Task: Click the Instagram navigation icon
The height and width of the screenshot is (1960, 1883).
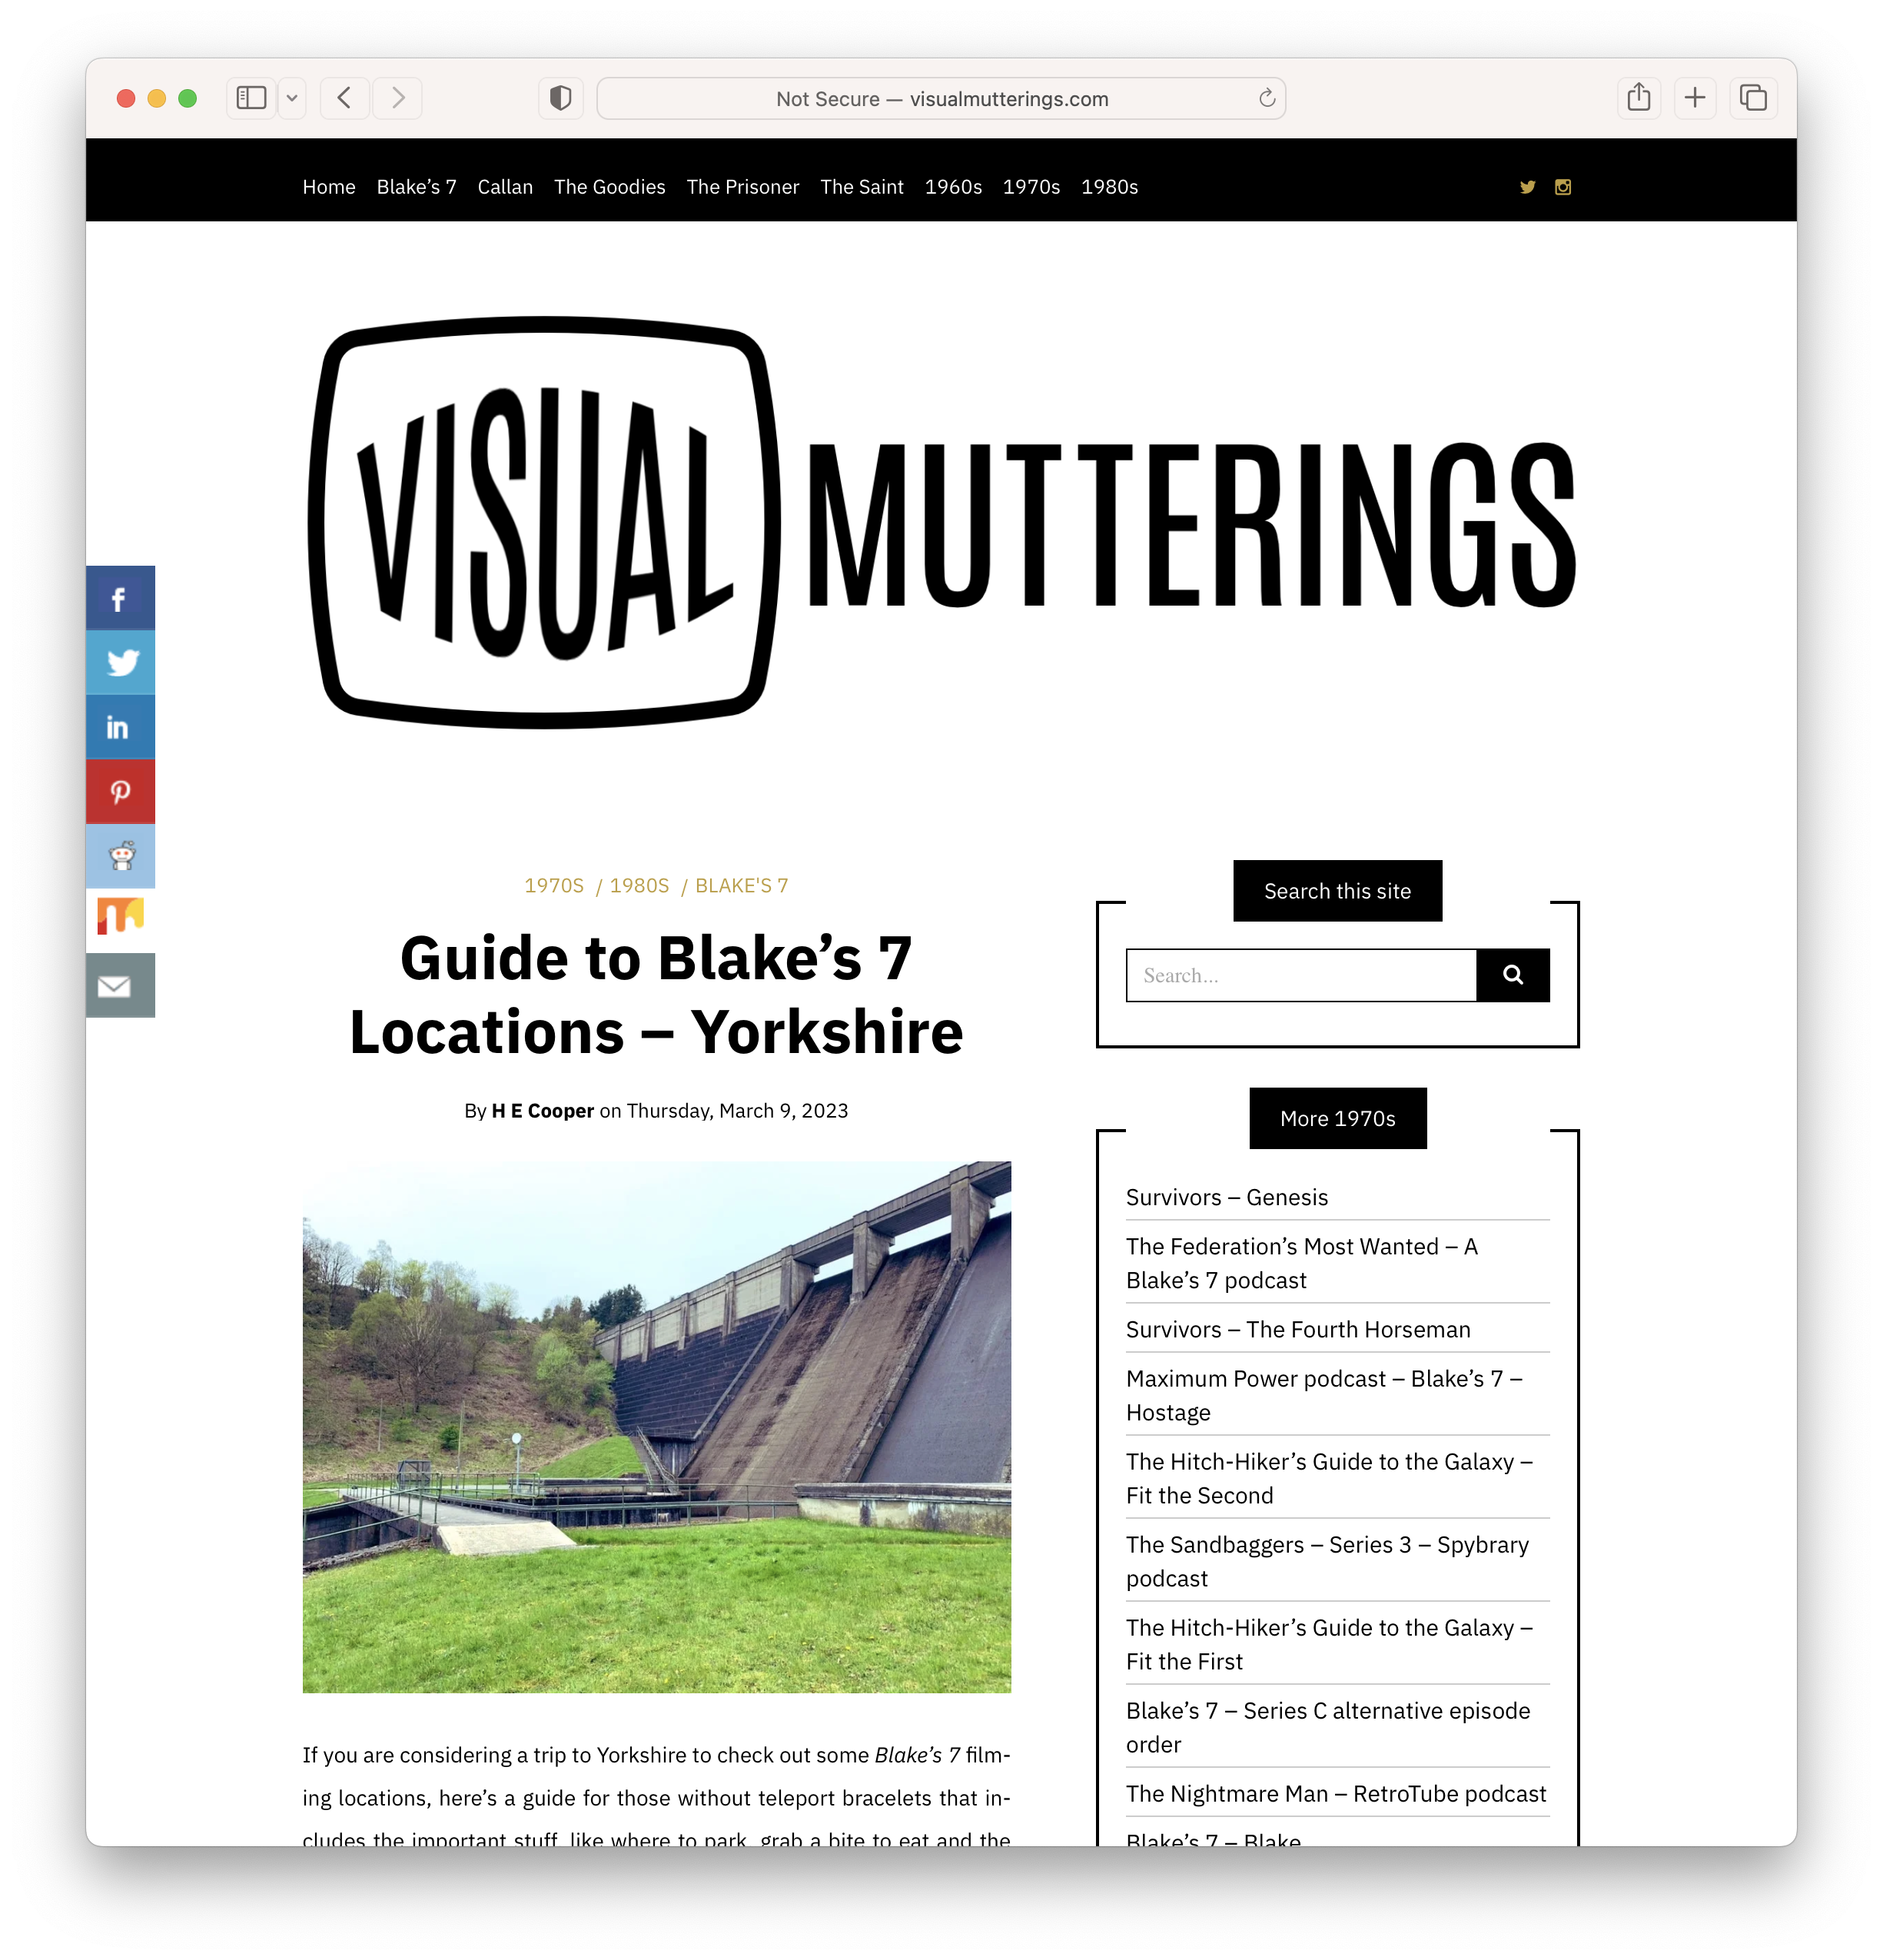Action: click(x=1561, y=188)
